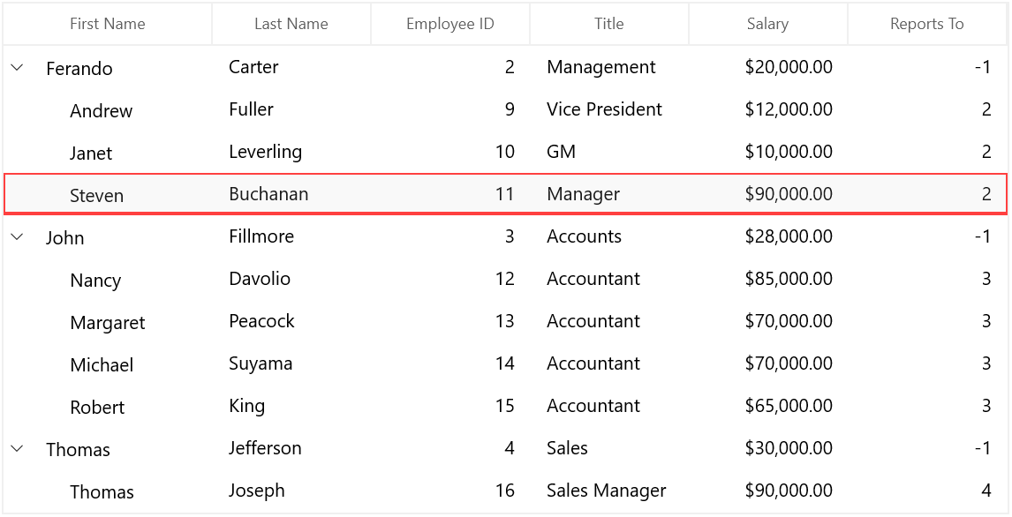Collapse the Thomas Jefferson row chevron
The image size is (1012, 517).
click(x=18, y=448)
